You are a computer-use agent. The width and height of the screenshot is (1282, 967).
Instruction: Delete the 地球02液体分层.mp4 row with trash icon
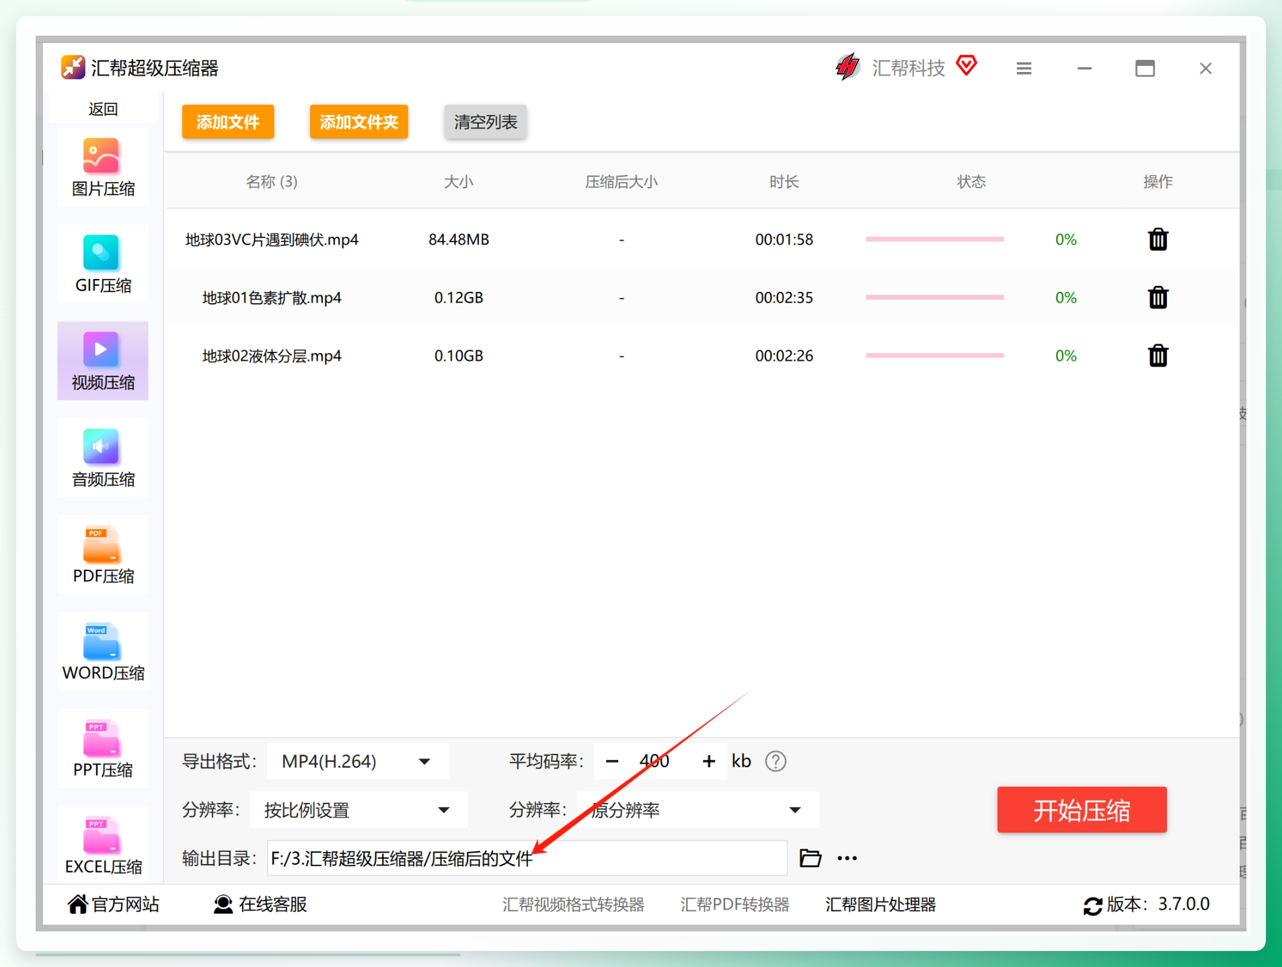click(x=1158, y=356)
